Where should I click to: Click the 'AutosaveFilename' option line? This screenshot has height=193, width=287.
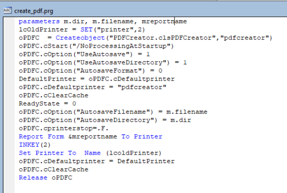pos(113,112)
